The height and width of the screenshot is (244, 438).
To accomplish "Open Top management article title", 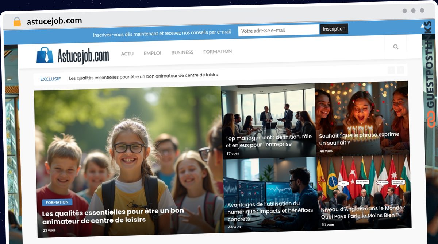I will point(269,141).
